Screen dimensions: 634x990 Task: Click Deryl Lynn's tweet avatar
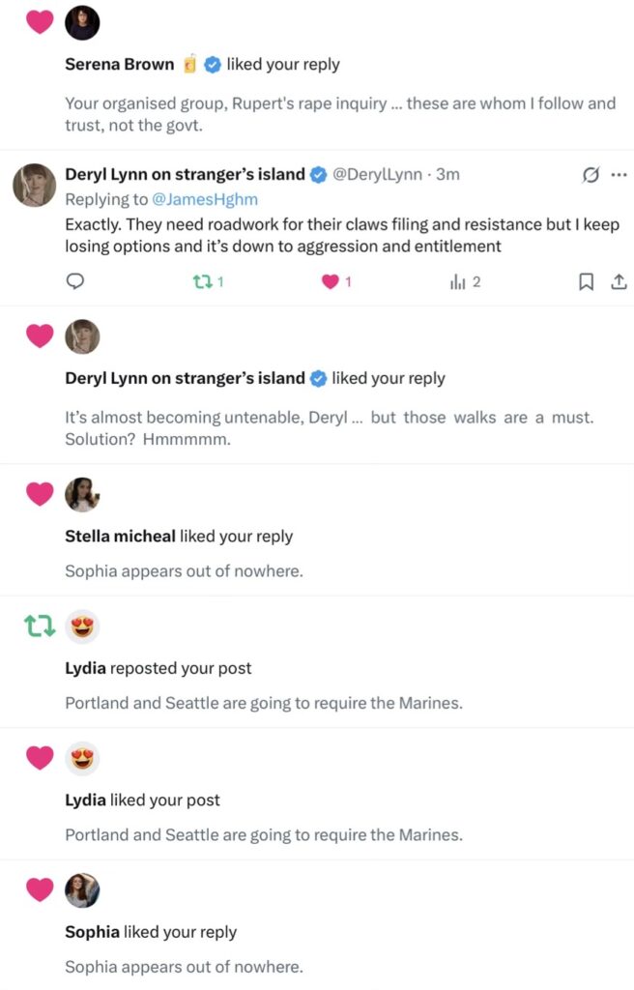coord(34,185)
